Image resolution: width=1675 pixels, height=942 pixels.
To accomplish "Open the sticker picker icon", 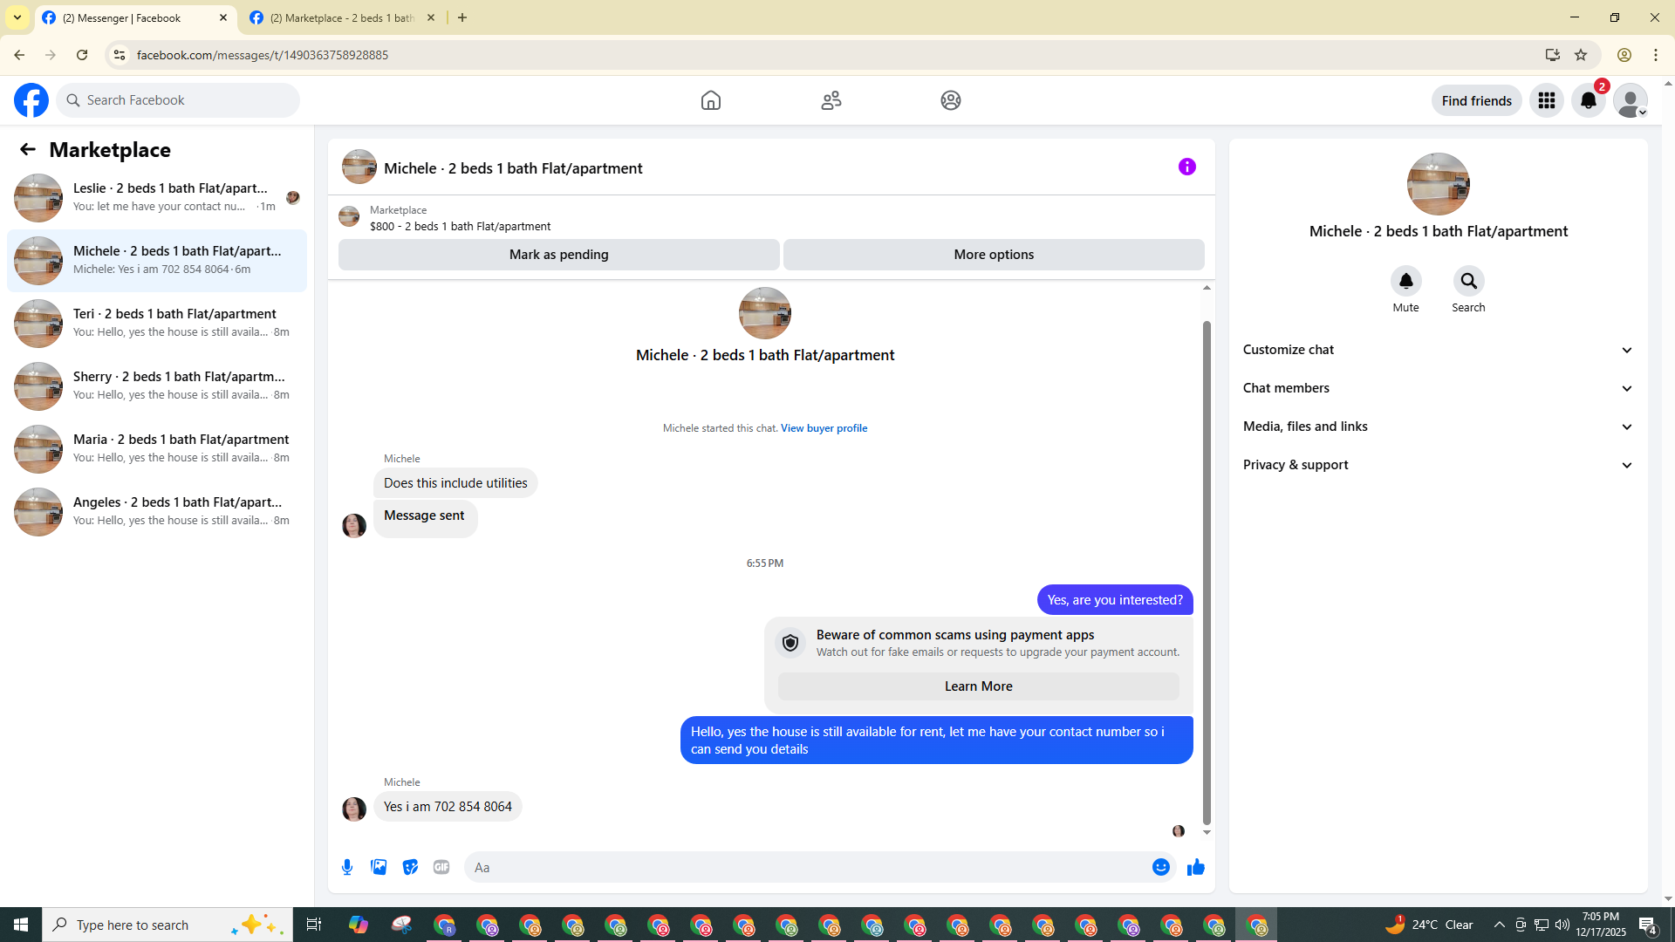I will (x=410, y=867).
